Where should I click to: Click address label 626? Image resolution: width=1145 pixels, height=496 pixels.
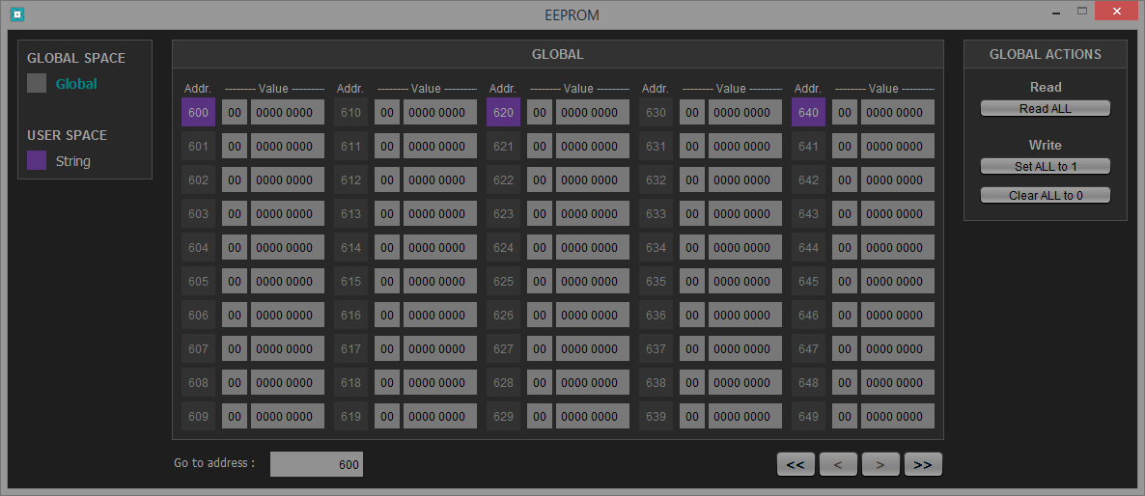pos(503,316)
